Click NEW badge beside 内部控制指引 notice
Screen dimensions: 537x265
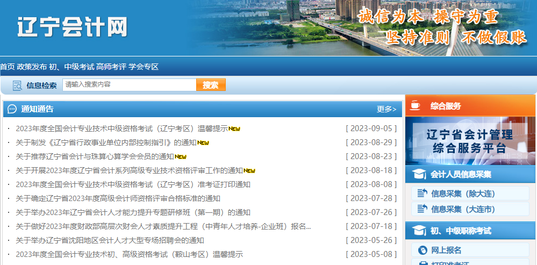point(203,143)
